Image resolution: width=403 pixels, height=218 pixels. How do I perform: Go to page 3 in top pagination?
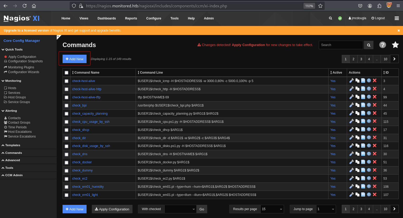[361, 59]
